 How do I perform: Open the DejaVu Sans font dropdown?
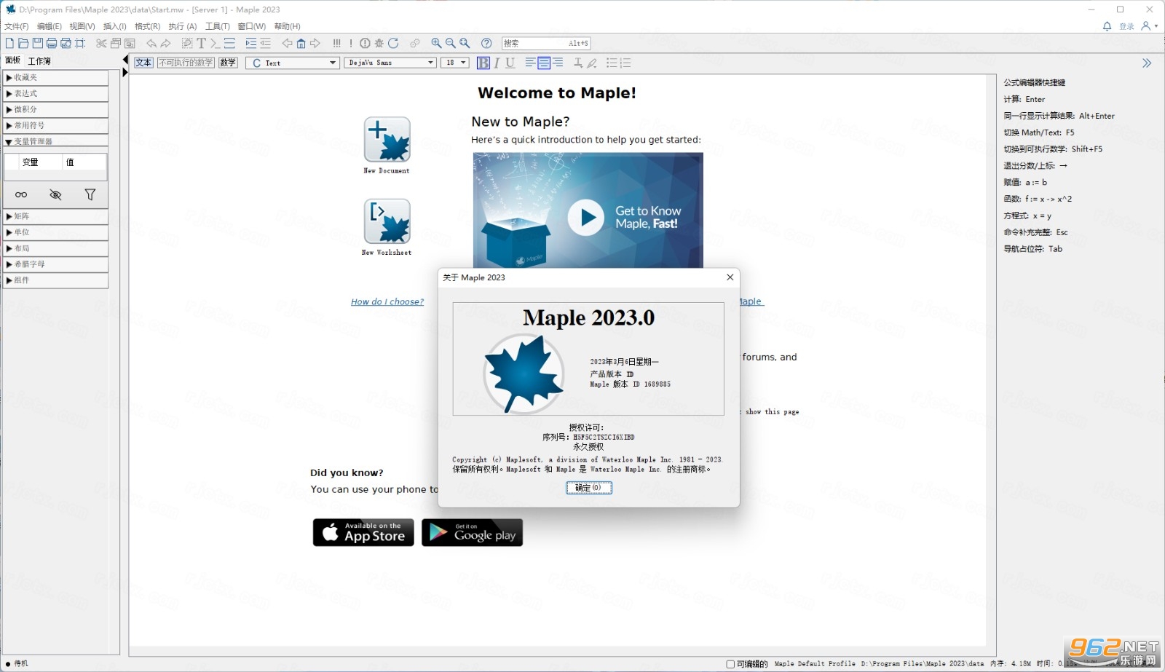tap(390, 63)
